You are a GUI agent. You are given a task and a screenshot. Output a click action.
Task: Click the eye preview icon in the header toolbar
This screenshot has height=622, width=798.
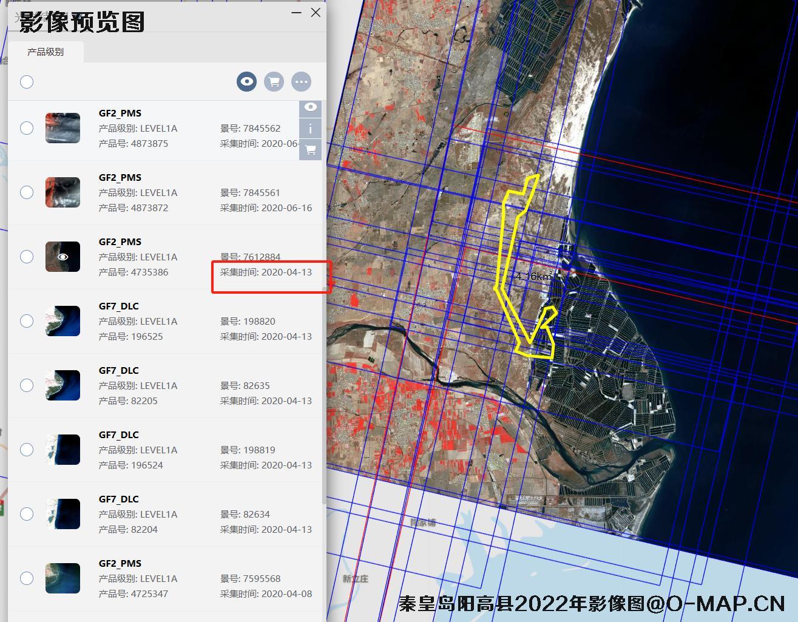point(246,81)
